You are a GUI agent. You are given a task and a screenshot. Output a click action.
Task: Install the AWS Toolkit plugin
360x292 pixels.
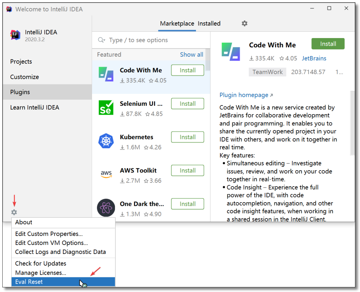[188, 171]
